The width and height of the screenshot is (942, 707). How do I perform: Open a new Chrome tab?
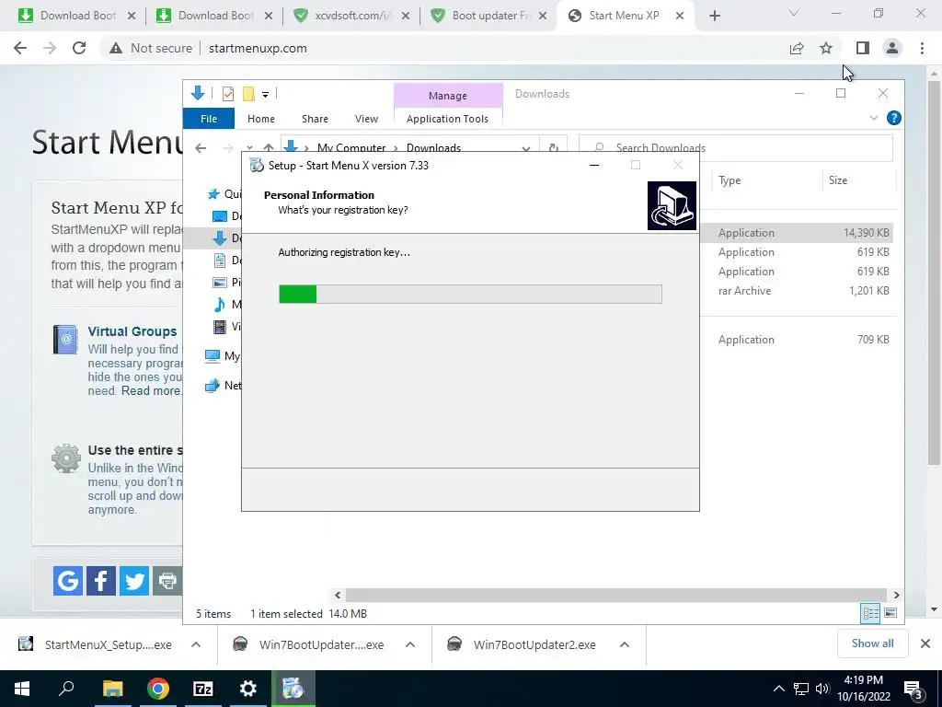pos(714,16)
